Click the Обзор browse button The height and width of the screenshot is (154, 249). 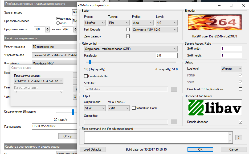(68, 136)
